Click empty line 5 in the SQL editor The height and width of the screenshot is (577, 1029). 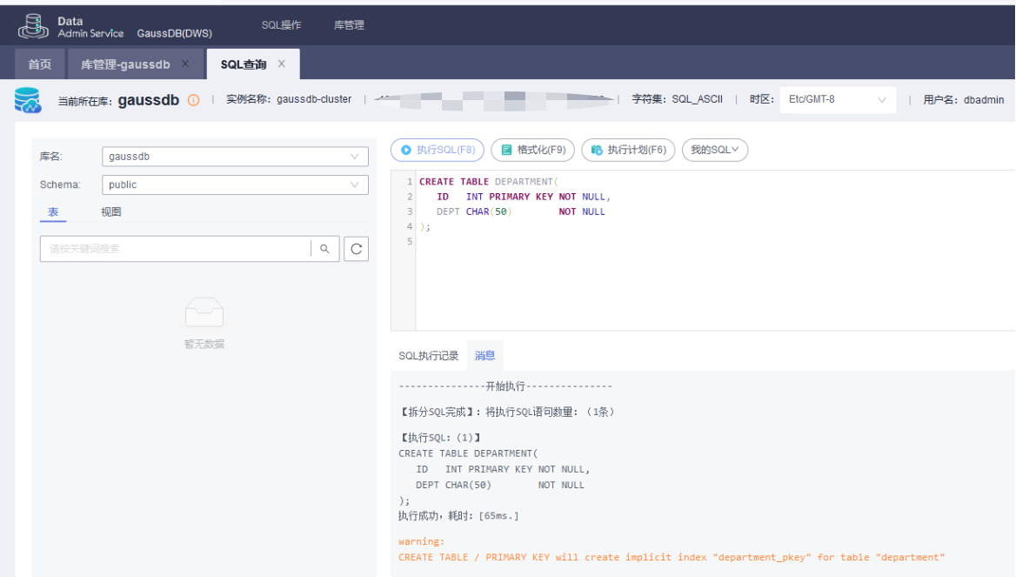[x=715, y=242]
